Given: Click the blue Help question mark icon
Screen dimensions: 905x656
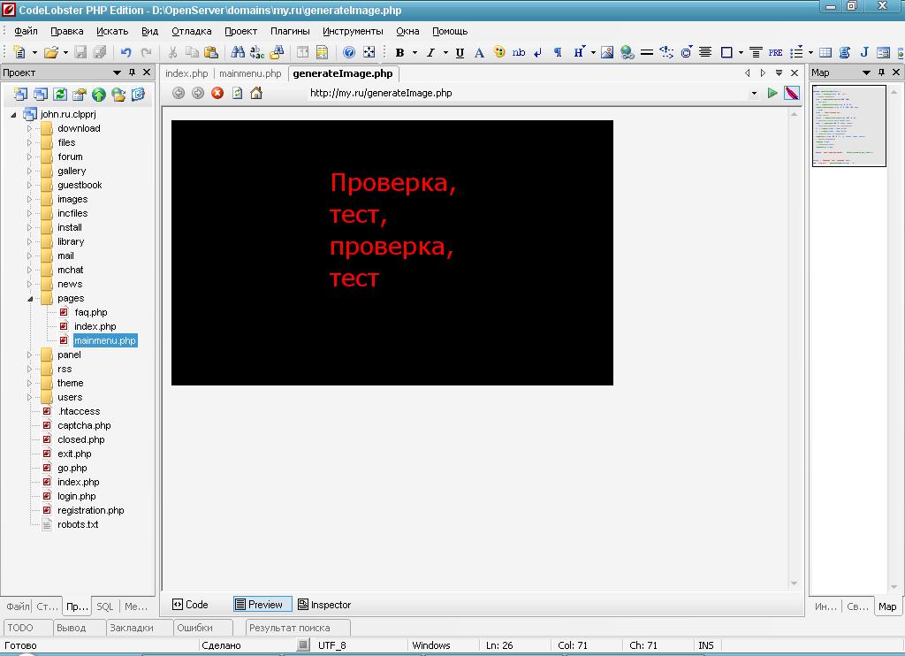Looking at the screenshot, I should (x=349, y=53).
